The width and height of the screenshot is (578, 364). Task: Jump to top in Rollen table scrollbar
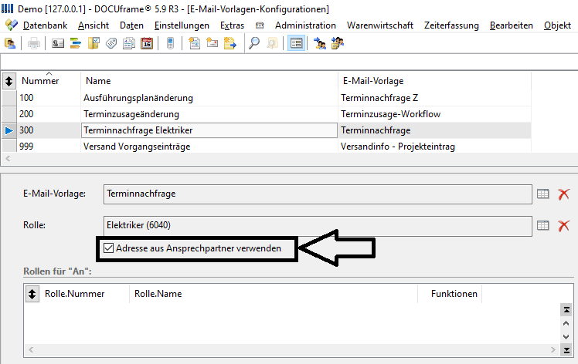[566, 310]
